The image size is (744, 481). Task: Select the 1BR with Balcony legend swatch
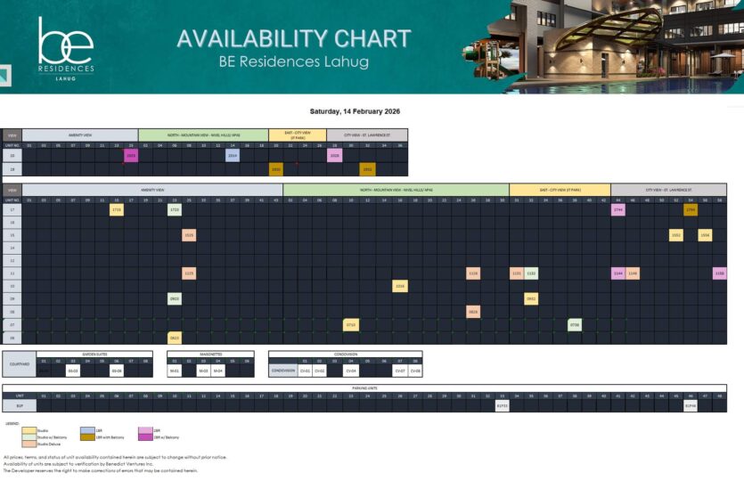click(88, 436)
